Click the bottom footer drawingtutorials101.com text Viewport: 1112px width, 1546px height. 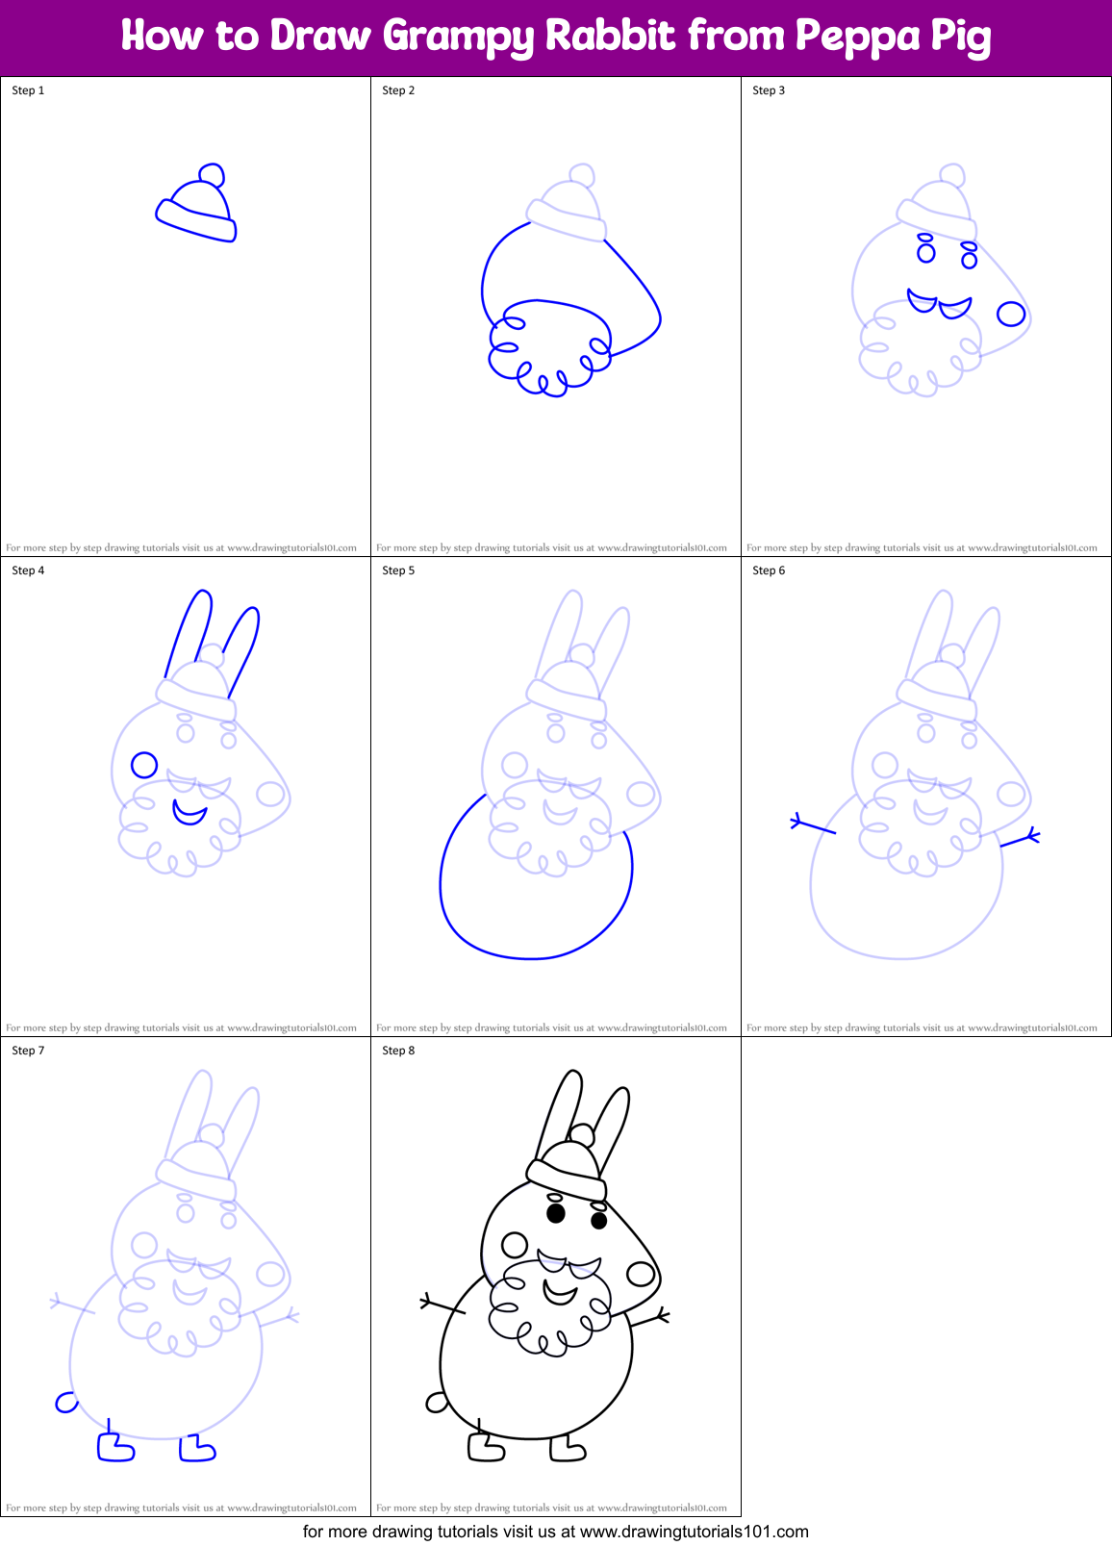coord(556,1532)
